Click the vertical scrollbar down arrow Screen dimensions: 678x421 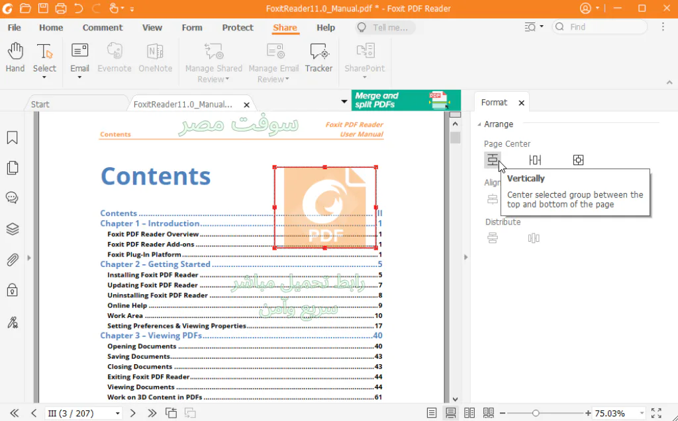click(455, 399)
